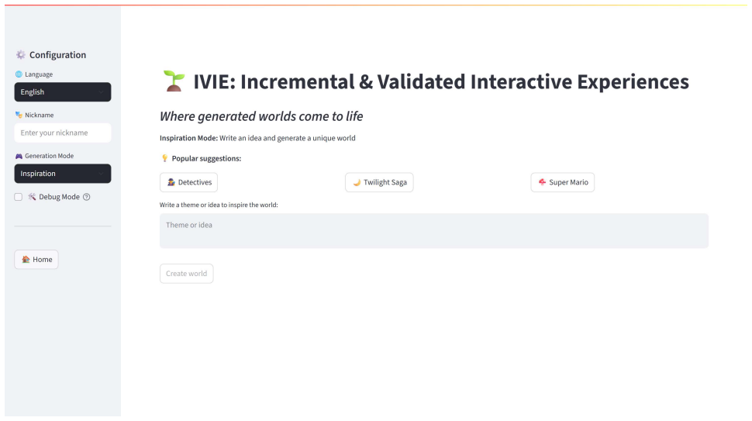Choose the Super Mario suggestion
Screen dimensions: 752x421
pos(563,182)
